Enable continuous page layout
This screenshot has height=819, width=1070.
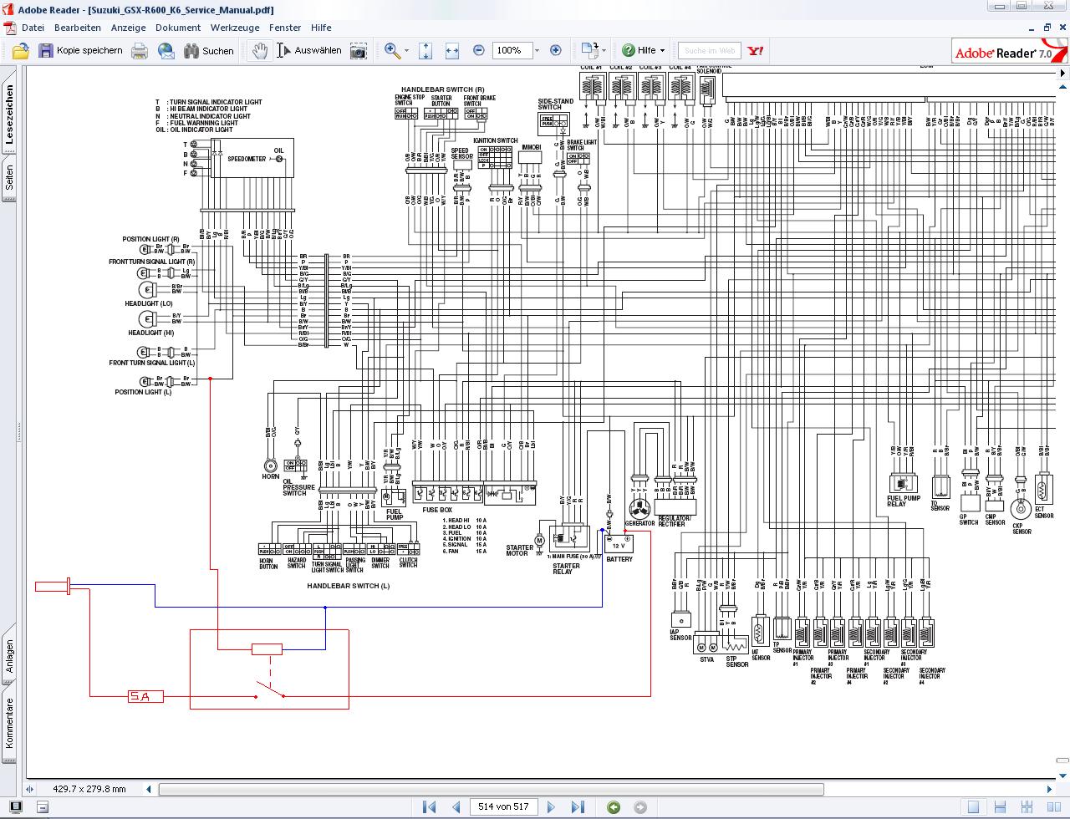click(x=1000, y=807)
